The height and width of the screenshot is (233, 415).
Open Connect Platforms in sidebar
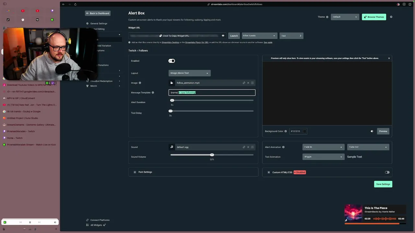click(100, 220)
